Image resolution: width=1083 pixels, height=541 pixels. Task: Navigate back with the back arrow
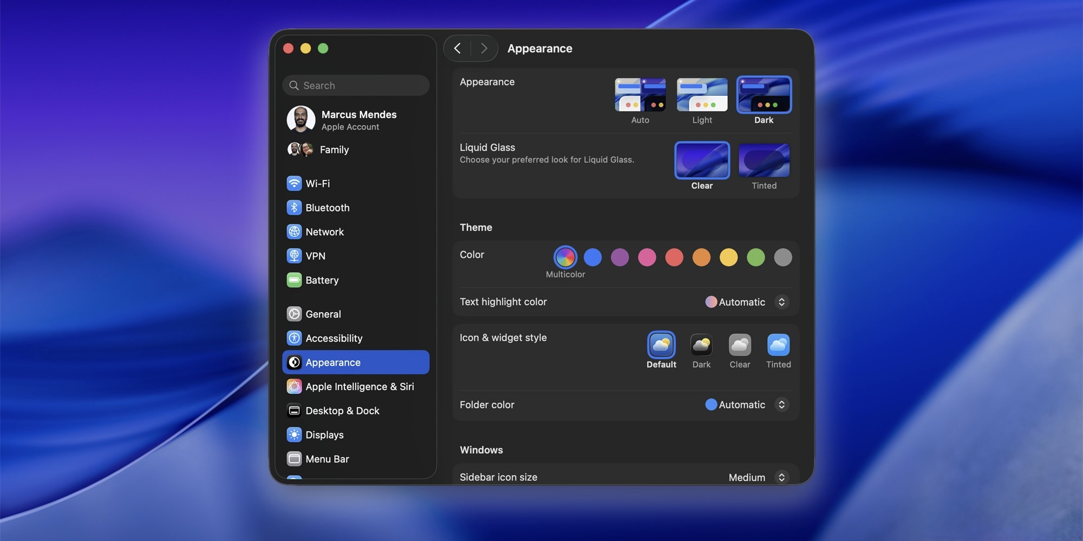tap(456, 48)
